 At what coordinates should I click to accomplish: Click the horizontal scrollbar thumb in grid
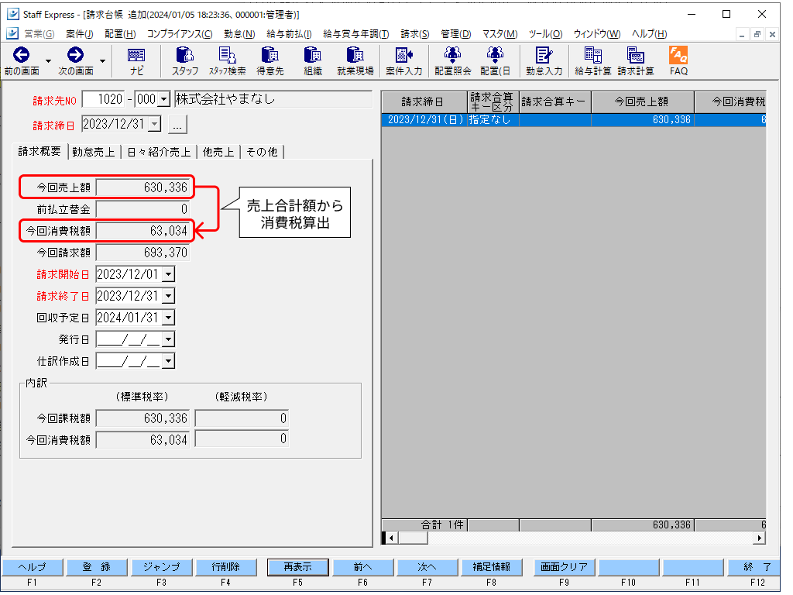pos(413,538)
